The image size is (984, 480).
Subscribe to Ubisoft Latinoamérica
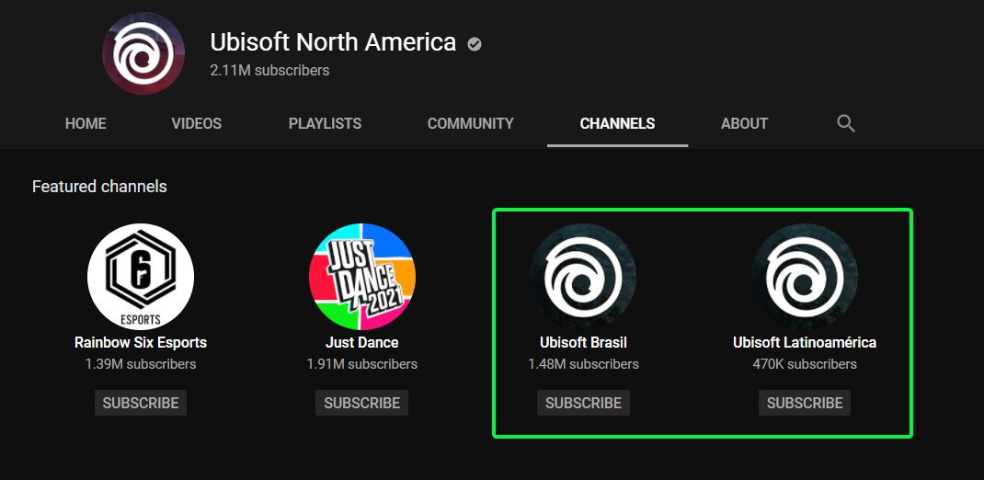point(805,403)
